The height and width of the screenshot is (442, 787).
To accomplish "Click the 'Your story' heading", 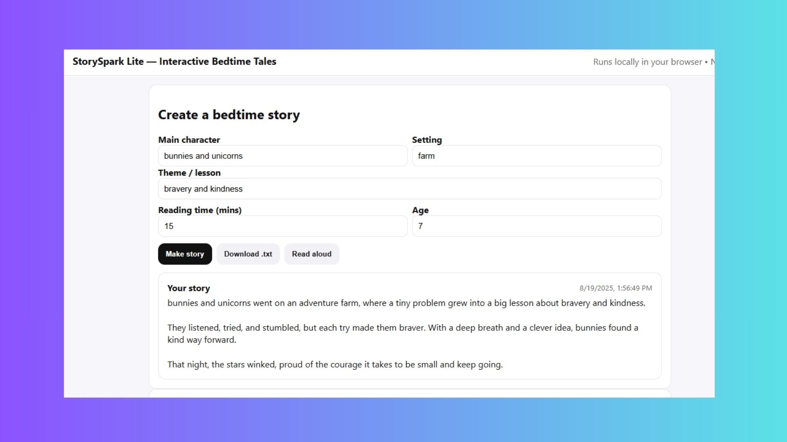I will coord(189,288).
